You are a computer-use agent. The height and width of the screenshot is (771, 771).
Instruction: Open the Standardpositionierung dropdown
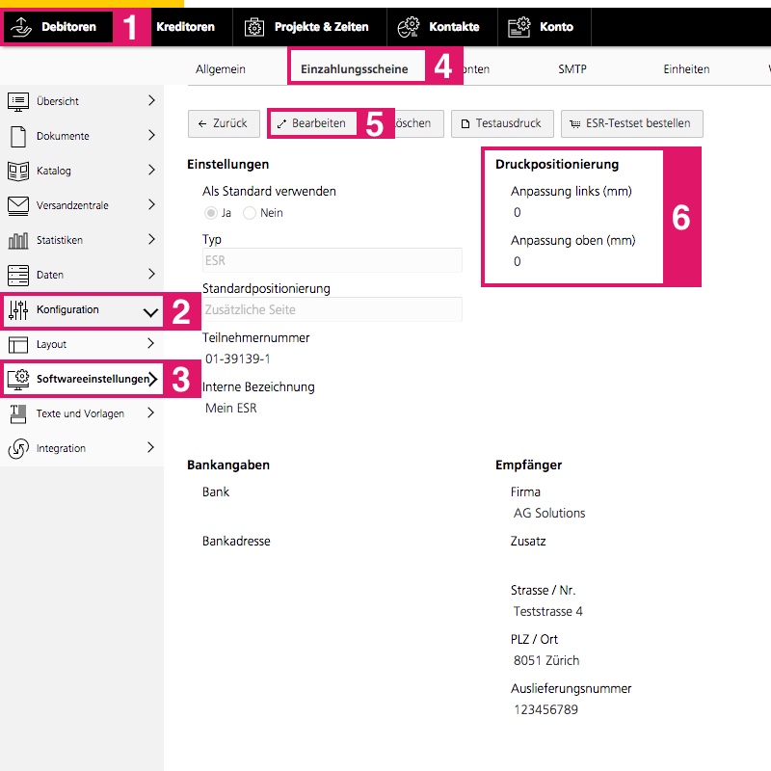pos(332,309)
